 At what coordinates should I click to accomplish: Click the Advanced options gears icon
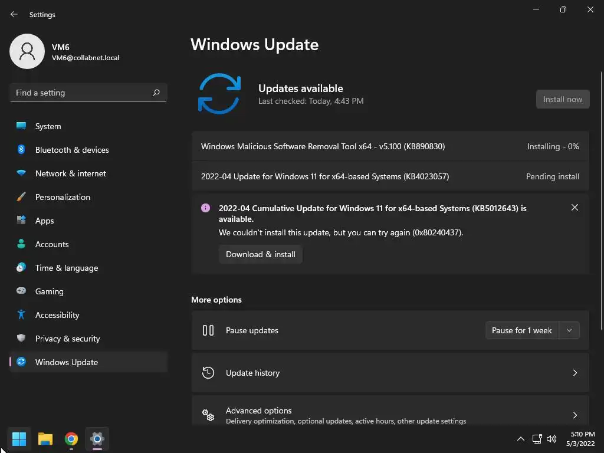[208, 415]
